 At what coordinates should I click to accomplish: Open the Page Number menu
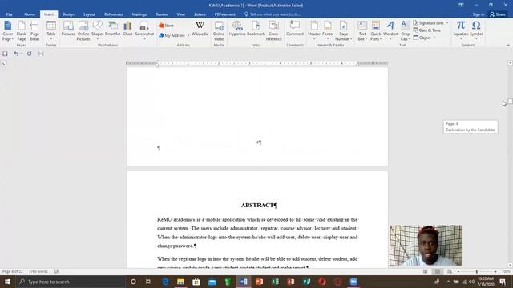[x=344, y=31]
